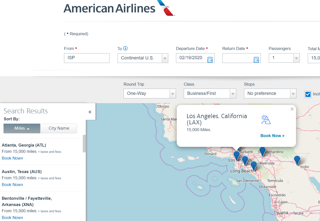
Task: Click the Bentonville / Fayetteville, Arkansas (XNA) heading
Action: point(27,202)
